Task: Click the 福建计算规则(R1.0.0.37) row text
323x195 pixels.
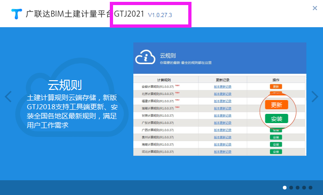Action: pos(158,101)
